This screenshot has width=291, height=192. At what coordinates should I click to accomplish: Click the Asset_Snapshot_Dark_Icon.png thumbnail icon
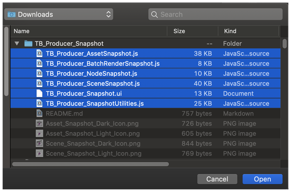pos(39,123)
